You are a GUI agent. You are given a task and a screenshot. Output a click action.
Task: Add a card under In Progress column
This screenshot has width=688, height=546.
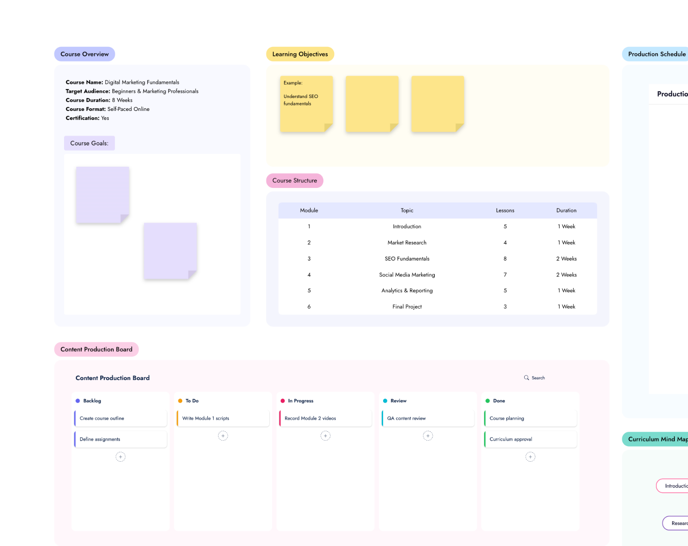[326, 436]
